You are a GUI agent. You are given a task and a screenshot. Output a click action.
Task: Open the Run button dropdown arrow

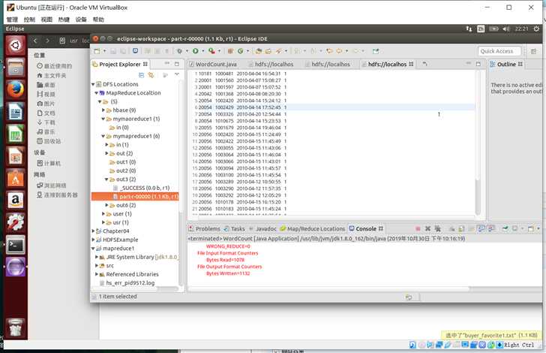click(203, 51)
